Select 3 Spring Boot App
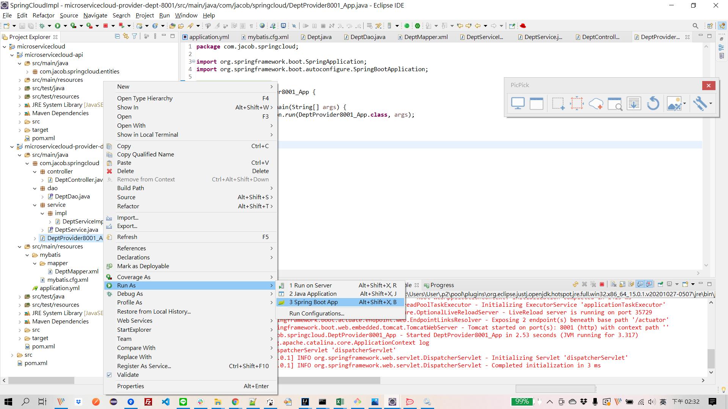This screenshot has height=409, width=728. [340, 302]
